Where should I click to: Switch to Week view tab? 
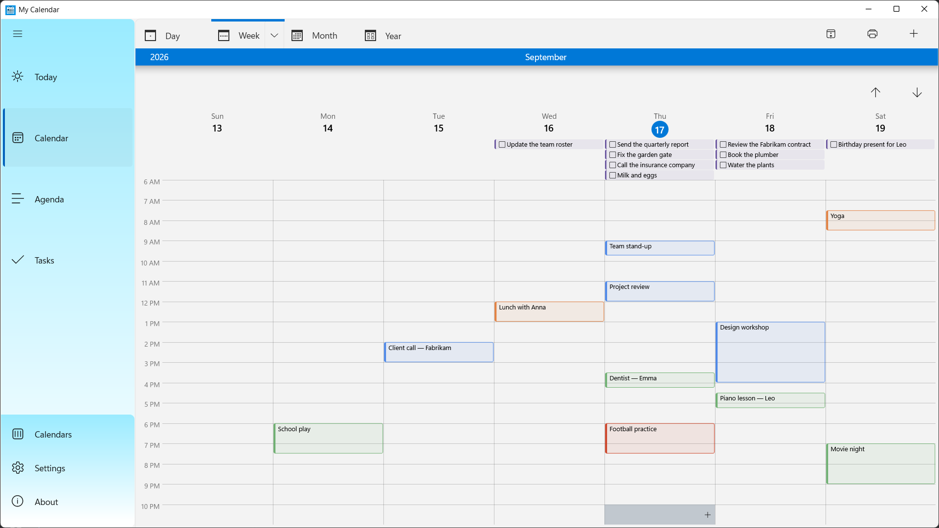tap(238, 35)
